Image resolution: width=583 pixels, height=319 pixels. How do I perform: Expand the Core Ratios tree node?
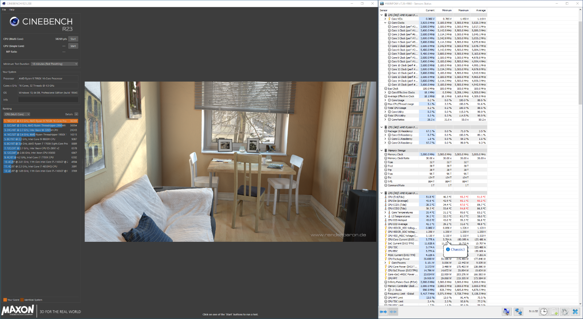click(x=385, y=119)
